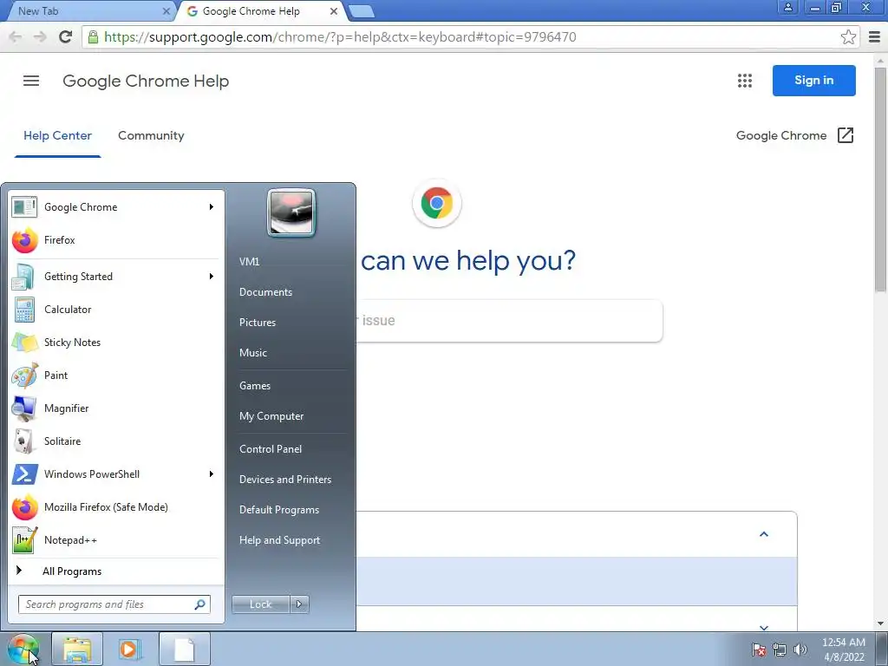This screenshot has height=666, width=888.
Task: Click the Sign in button
Action: pyautogui.click(x=813, y=81)
